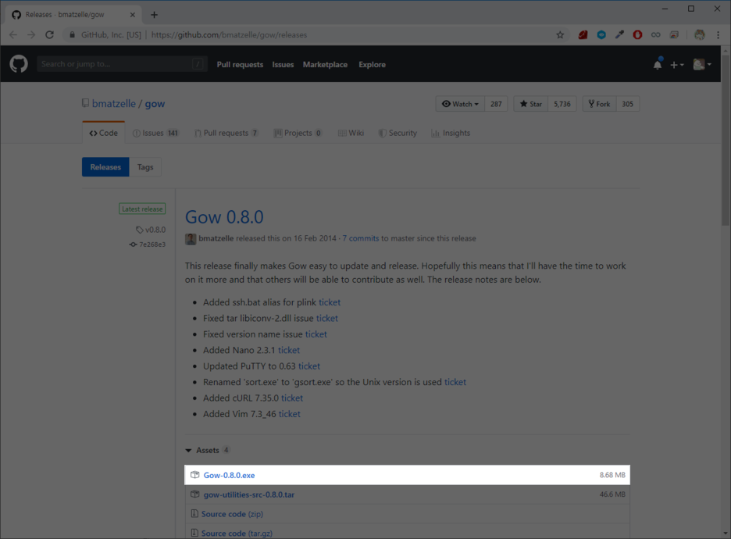Open ticket for Nano 2.3.1
Image resolution: width=731 pixels, height=539 pixels.
[x=289, y=350]
